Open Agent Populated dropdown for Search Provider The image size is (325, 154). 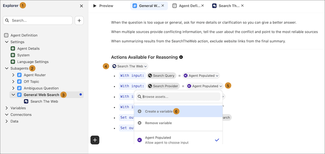(x=205, y=86)
